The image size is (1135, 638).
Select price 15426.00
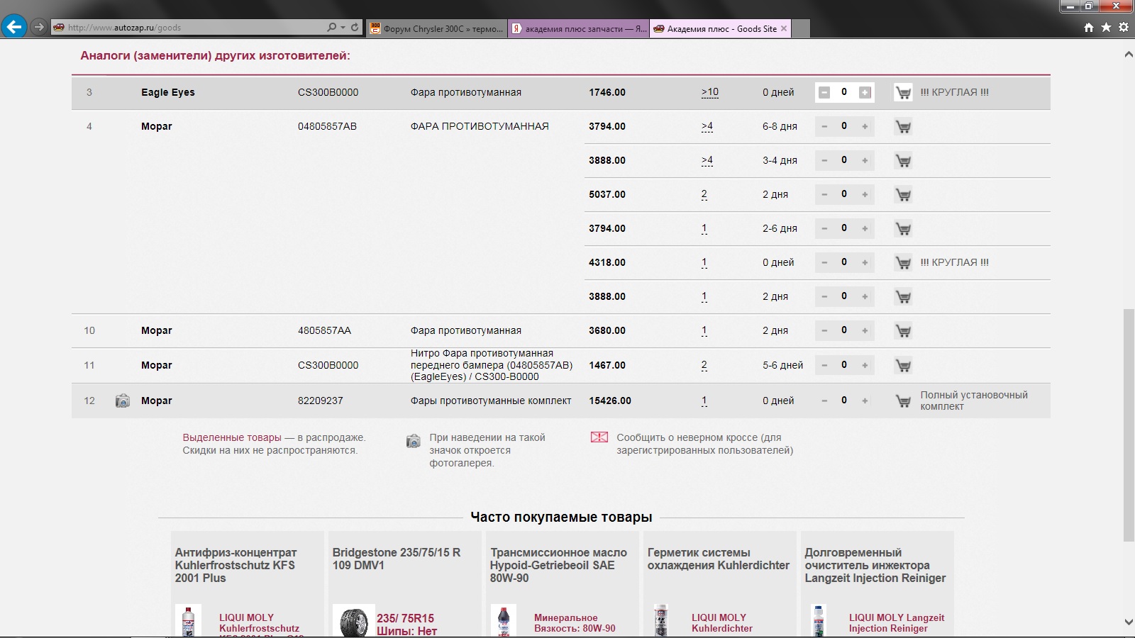click(610, 401)
